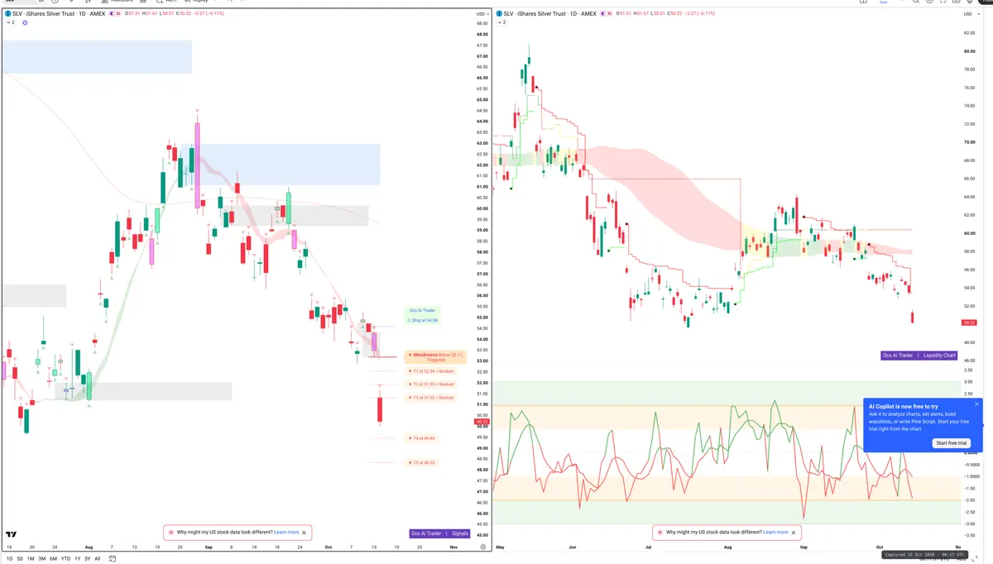Open USD currency dropdown on left chart
Viewport: 993px width, 564px height.
tap(482, 14)
